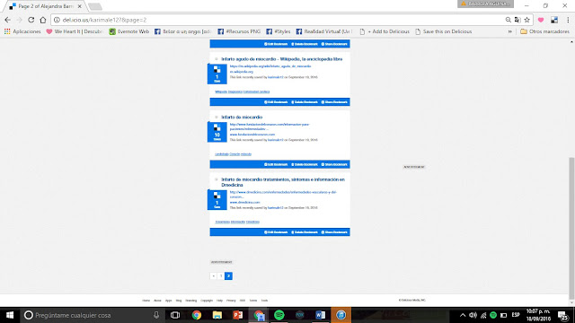Viewport: 575px width, 323px height.
Task: Open the Delicious extension icon
Action: [554, 20]
